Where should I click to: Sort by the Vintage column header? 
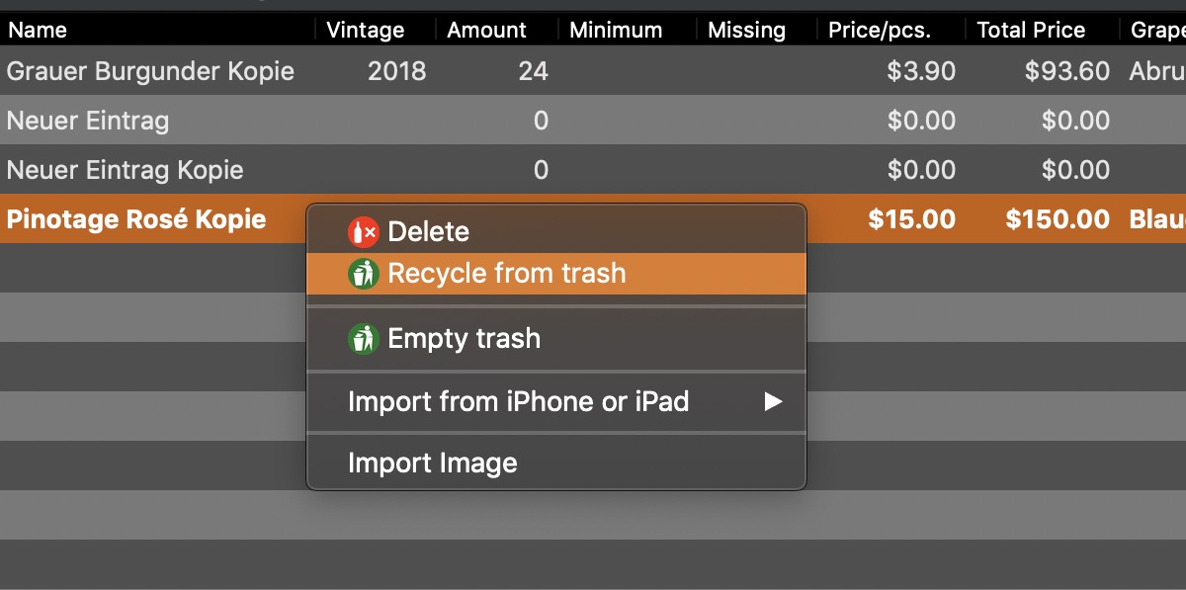pos(376,31)
